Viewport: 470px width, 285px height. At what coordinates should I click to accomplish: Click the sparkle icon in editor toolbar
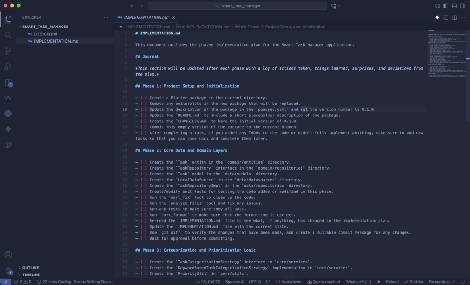point(437,17)
